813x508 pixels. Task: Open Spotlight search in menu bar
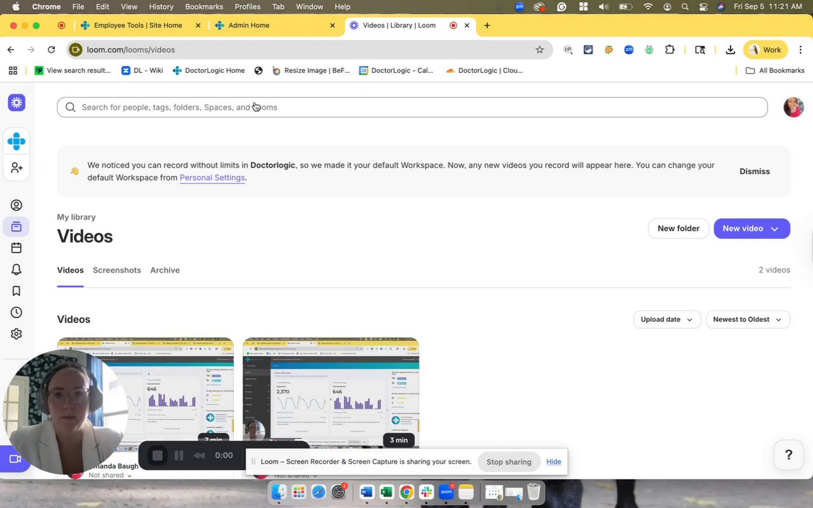pos(685,6)
